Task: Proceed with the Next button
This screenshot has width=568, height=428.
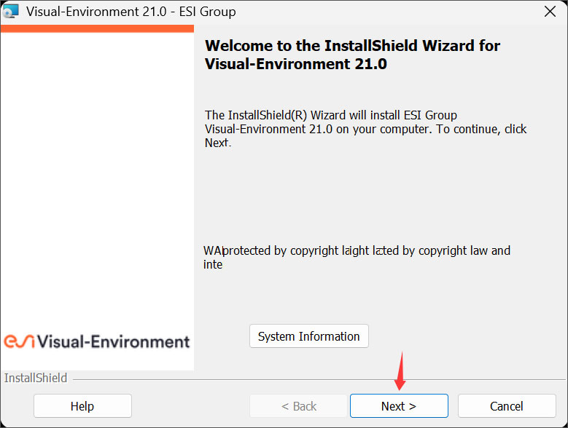Action: pyautogui.click(x=399, y=406)
